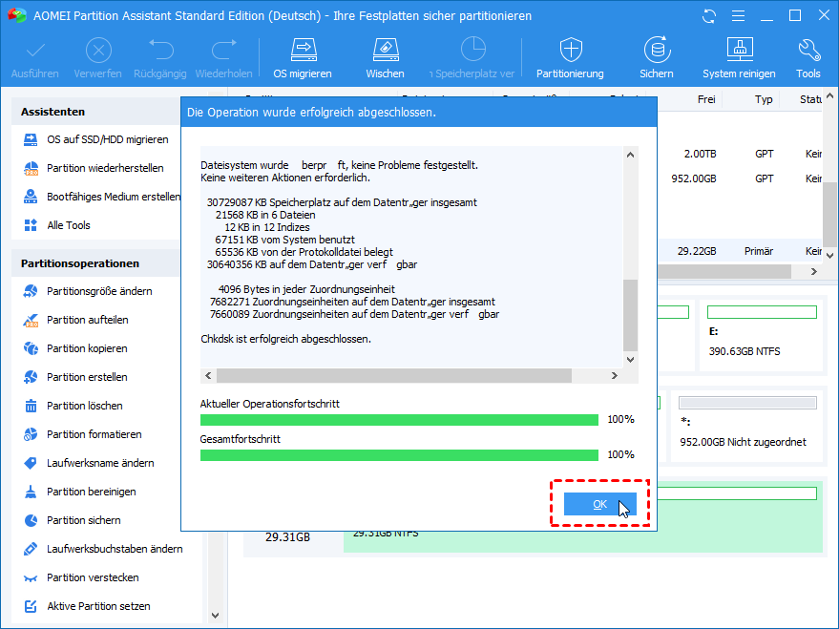Open Bootfähiges Medium erstellen wizard
The height and width of the screenshot is (629, 839).
pyautogui.click(x=102, y=197)
